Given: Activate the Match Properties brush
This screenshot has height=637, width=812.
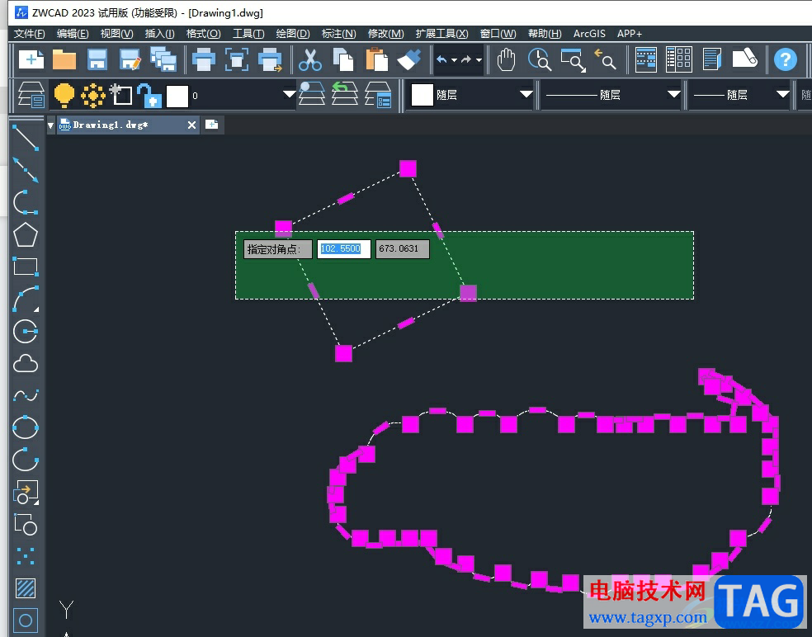Looking at the screenshot, I should pos(409,59).
